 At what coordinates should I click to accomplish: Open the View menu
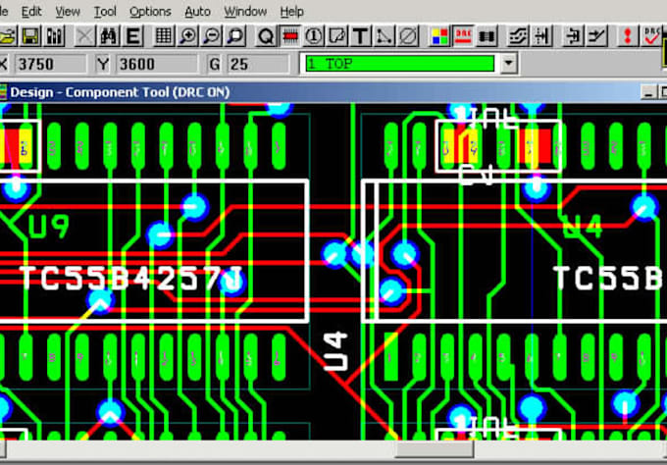click(x=68, y=12)
